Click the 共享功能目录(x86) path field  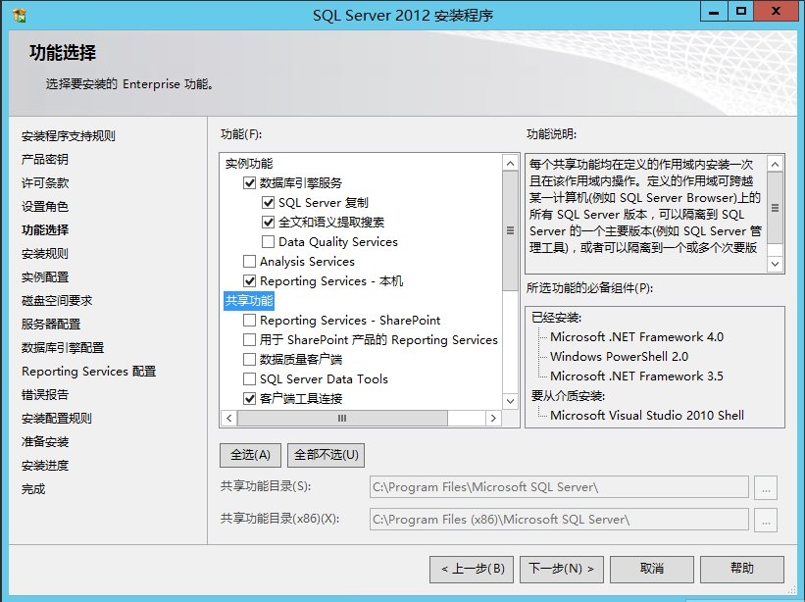click(x=559, y=520)
